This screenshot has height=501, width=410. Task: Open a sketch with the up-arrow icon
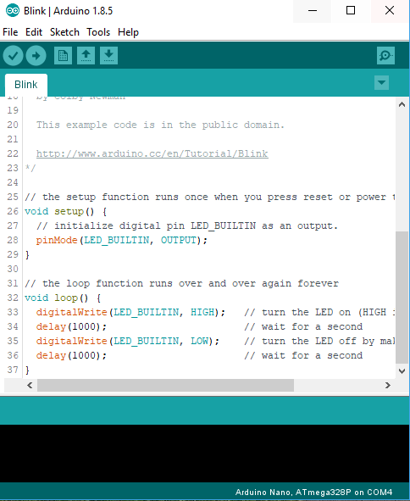point(86,56)
